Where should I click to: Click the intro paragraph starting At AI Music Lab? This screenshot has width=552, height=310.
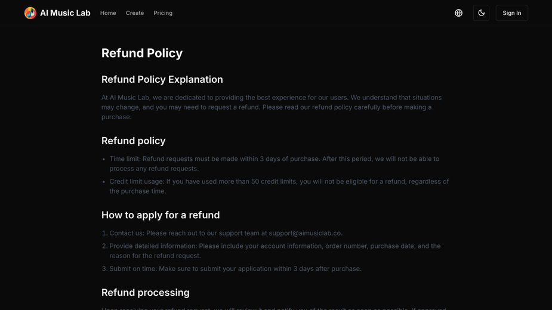[x=272, y=107]
